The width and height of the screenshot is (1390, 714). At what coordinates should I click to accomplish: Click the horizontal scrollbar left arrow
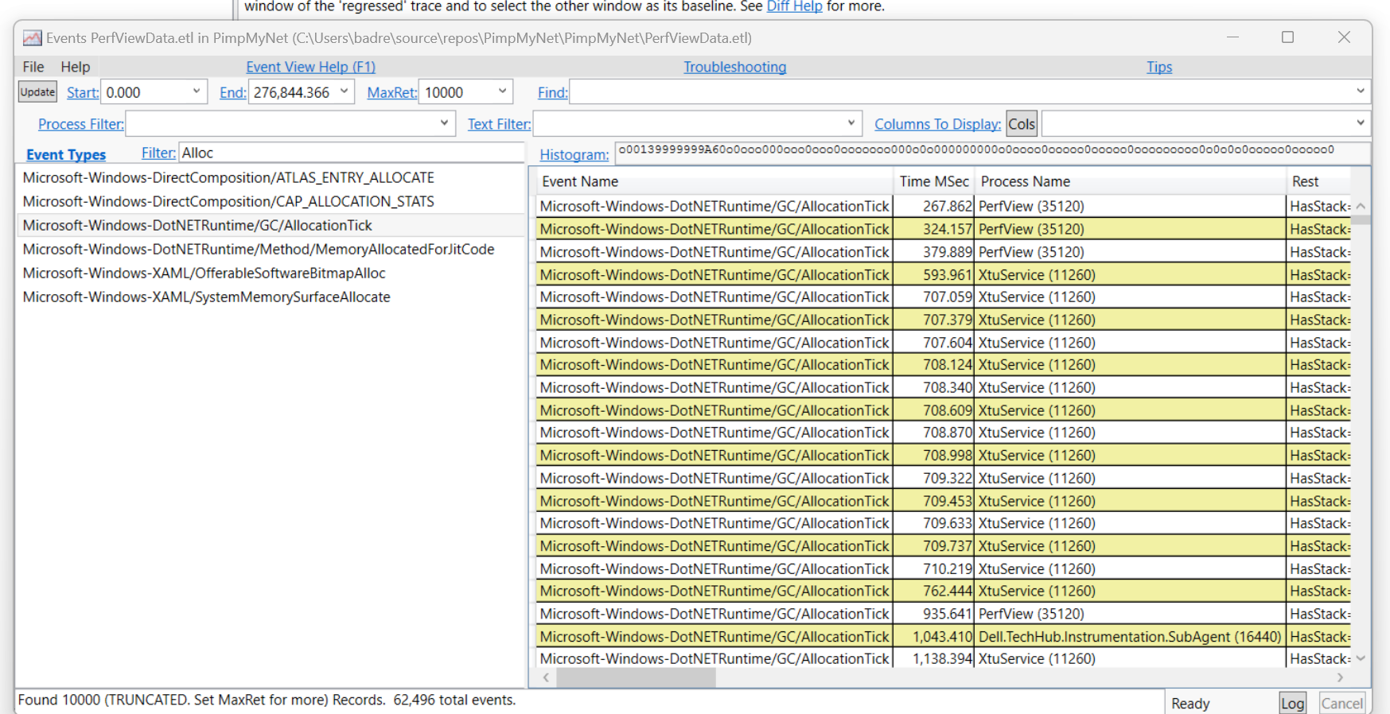tap(546, 678)
